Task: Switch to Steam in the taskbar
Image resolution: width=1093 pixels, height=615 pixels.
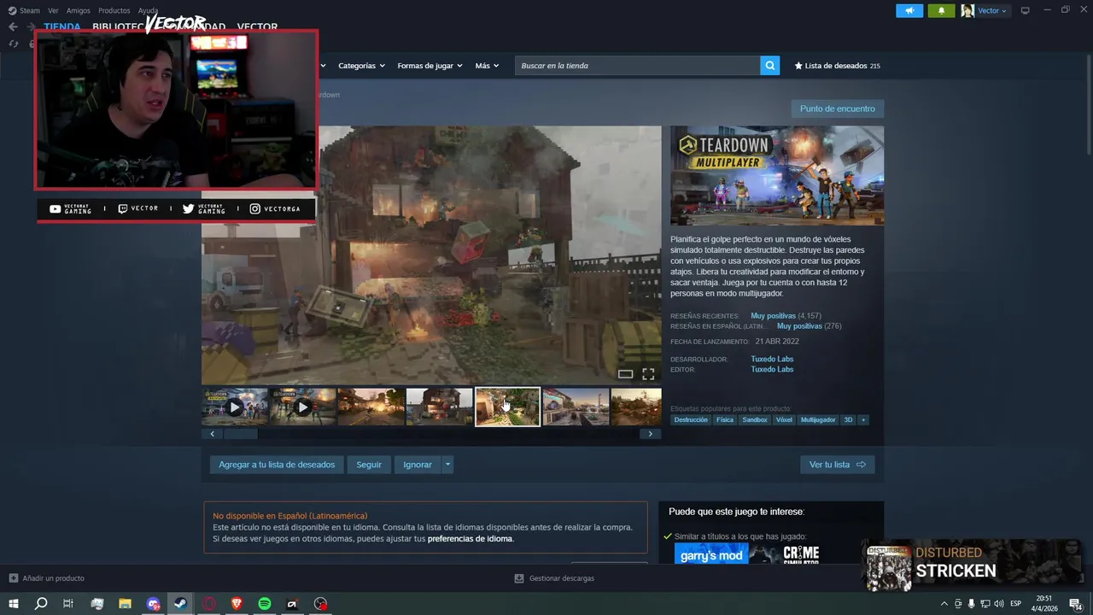Action: pos(180,604)
